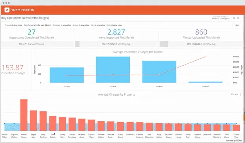Click the Jade Peak axis label
The width and height of the screenshot is (245, 143).
208,135
